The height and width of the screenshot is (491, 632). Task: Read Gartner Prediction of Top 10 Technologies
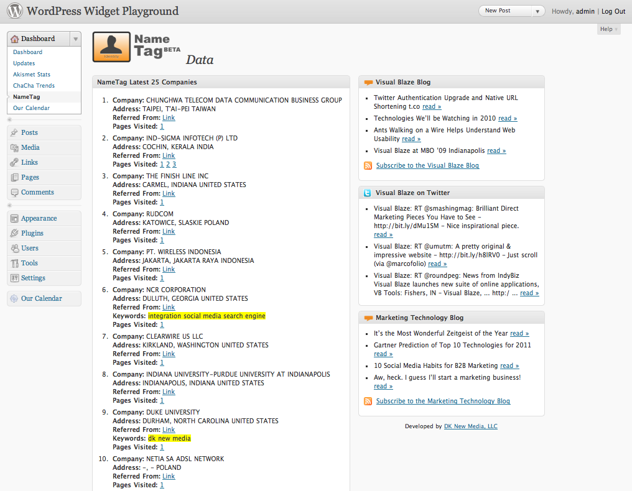(383, 354)
